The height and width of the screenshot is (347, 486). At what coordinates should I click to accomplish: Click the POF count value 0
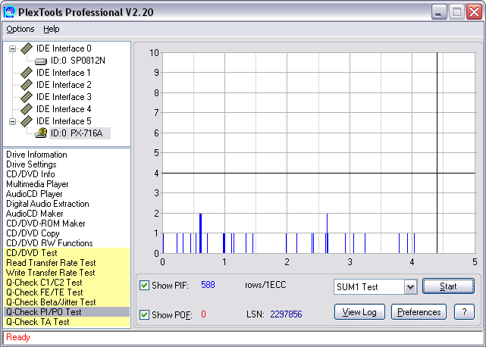(203, 314)
